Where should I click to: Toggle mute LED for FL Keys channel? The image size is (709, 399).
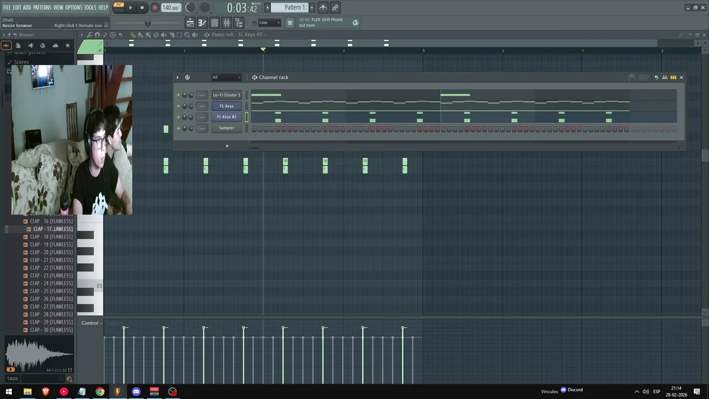click(x=178, y=106)
